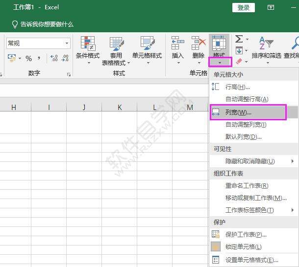Expand the Format dropdown arrow
The height and width of the screenshot is (267, 299).
[220, 63]
